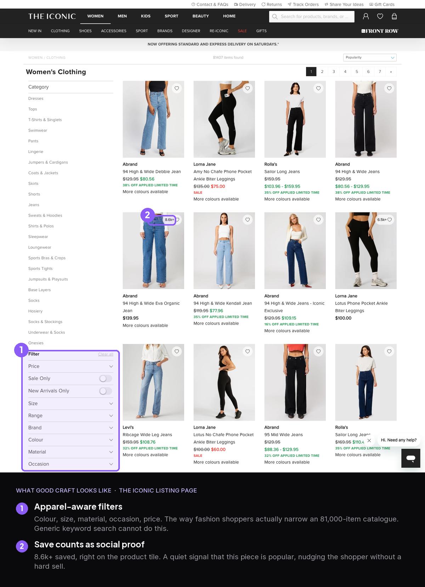
Task: Open the Levi's Ribcage Wide Leg Jeans image
Action: 153,382
